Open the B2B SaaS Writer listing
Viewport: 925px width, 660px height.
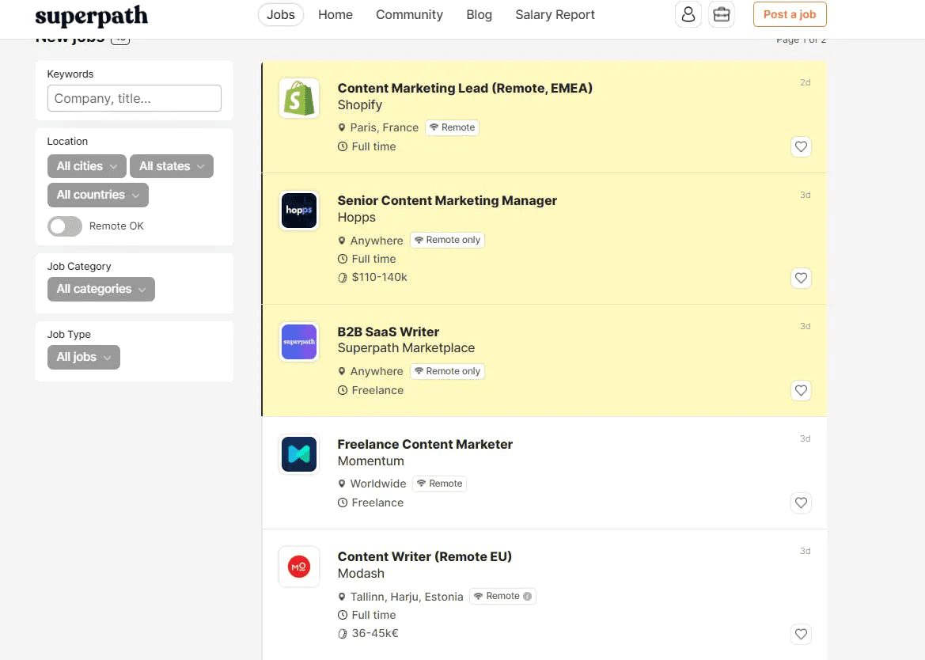[389, 332]
